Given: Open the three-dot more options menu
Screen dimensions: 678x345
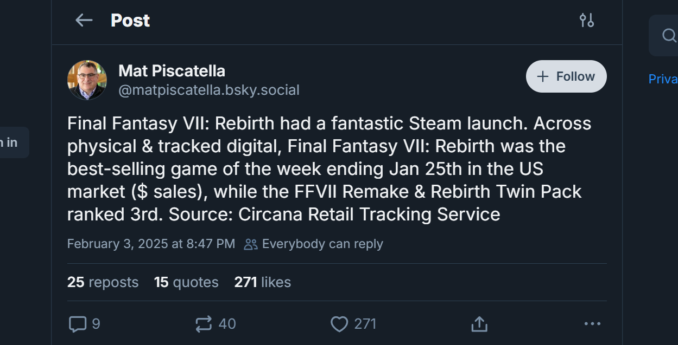Looking at the screenshot, I should click(592, 324).
